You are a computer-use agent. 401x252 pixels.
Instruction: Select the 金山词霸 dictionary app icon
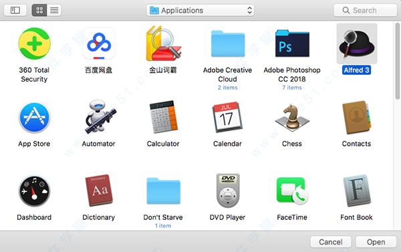click(163, 43)
